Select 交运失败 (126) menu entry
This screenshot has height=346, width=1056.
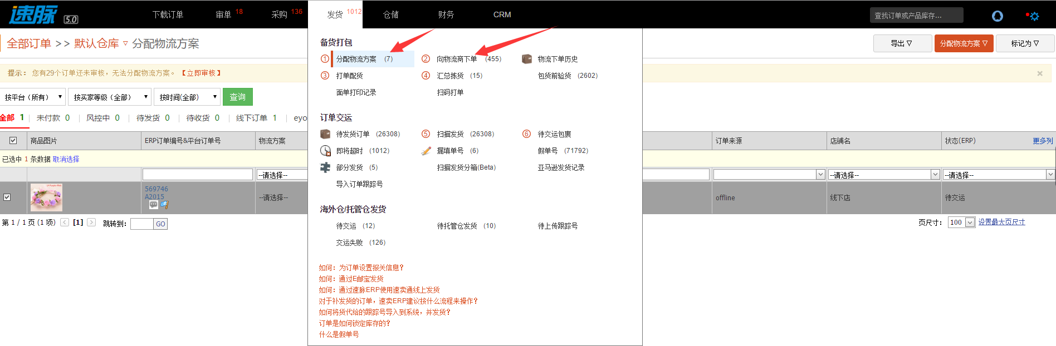(360, 243)
